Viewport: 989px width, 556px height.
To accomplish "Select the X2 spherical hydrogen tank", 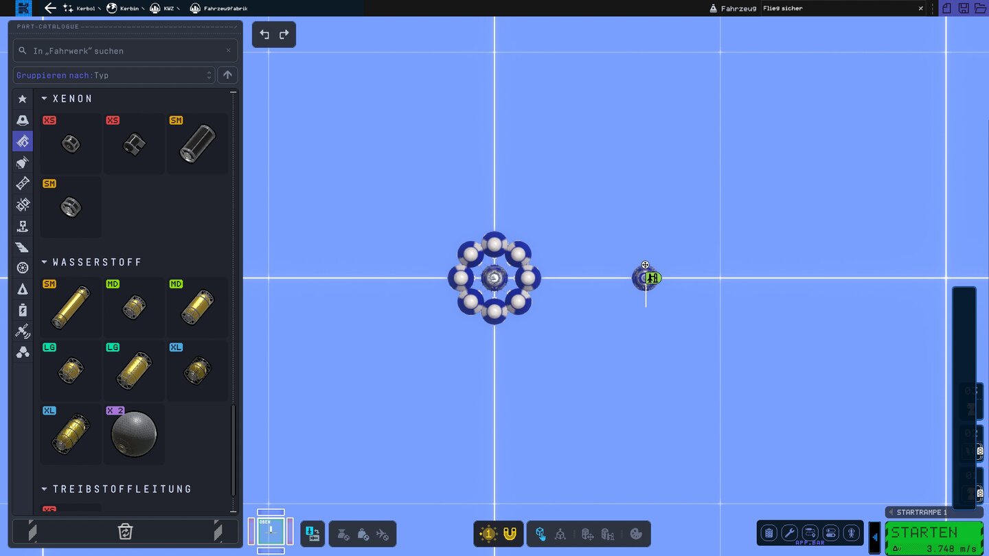I will 134,434.
